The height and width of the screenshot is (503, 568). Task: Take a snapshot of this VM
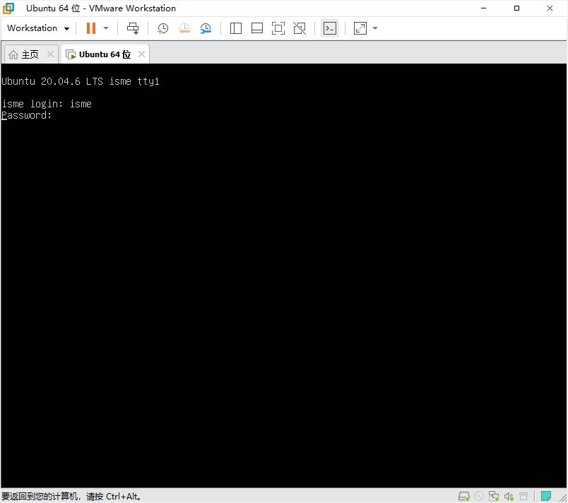(162, 28)
